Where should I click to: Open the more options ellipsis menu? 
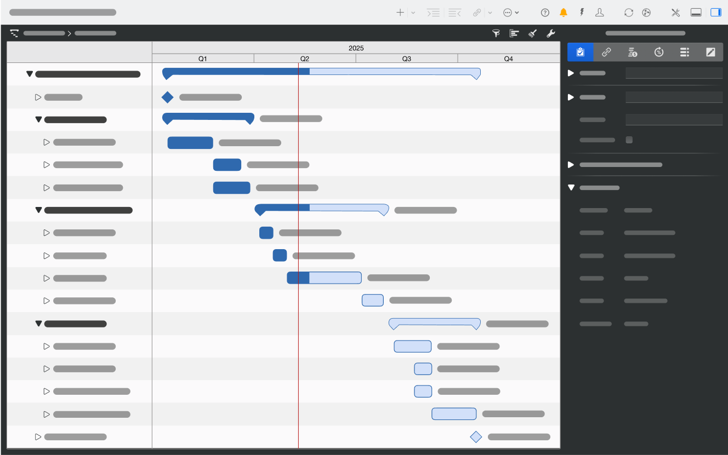[508, 12]
